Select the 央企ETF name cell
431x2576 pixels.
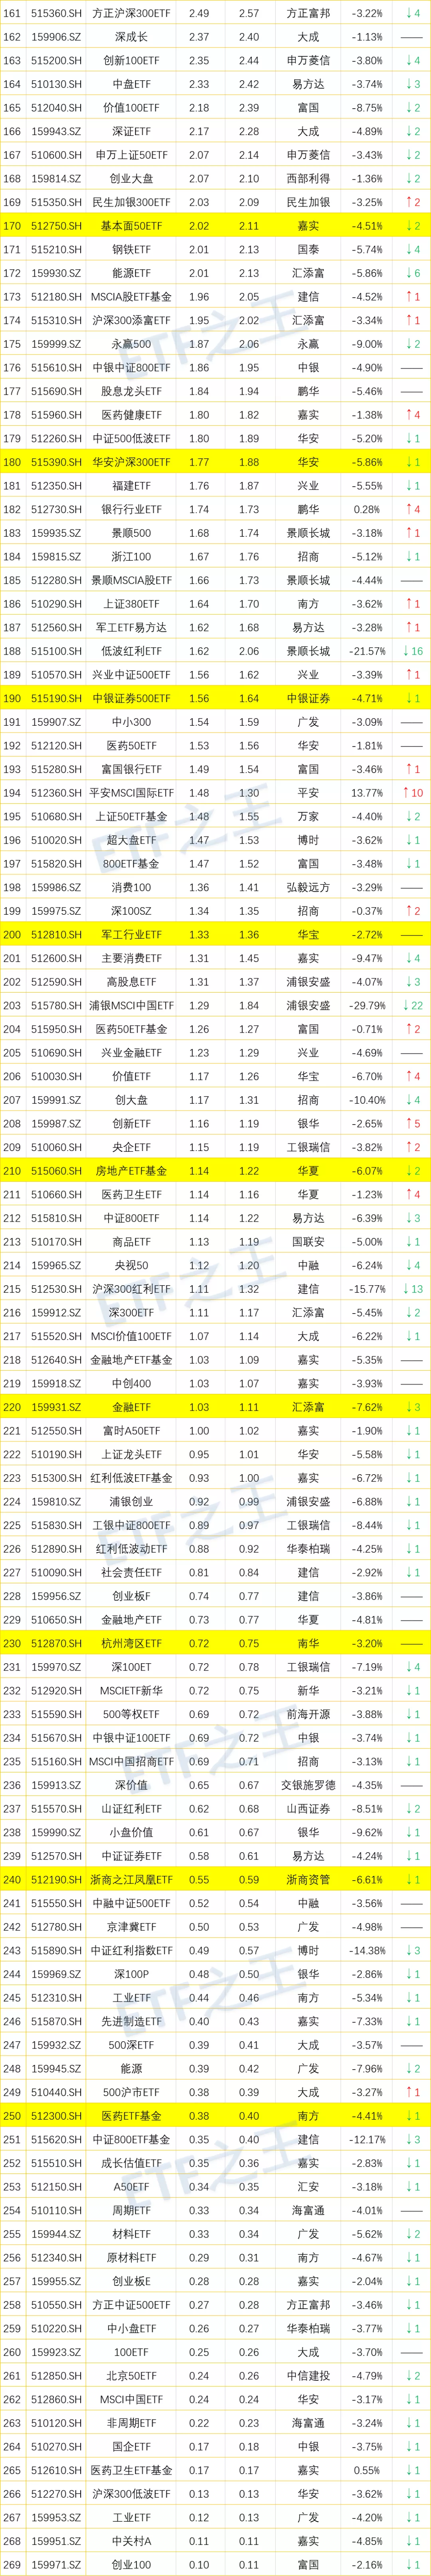pyautogui.click(x=131, y=1147)
